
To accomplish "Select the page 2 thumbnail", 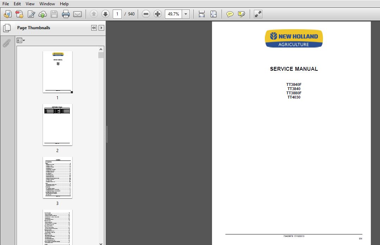I will [57, 125].
